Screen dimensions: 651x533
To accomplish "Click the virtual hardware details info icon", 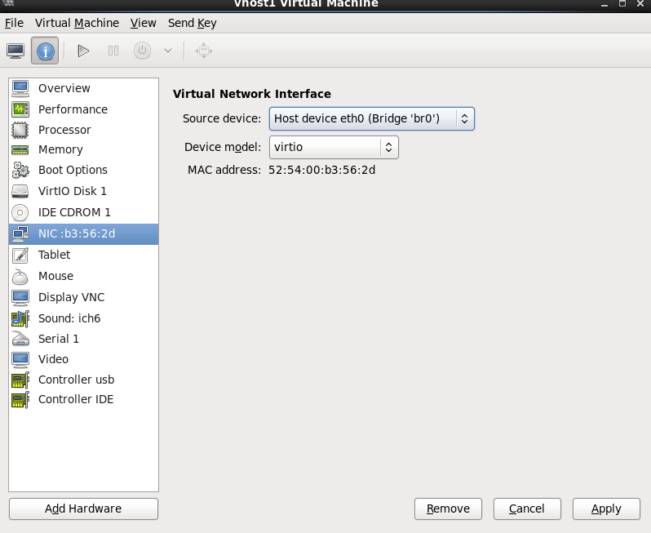I will pos(45,51).
